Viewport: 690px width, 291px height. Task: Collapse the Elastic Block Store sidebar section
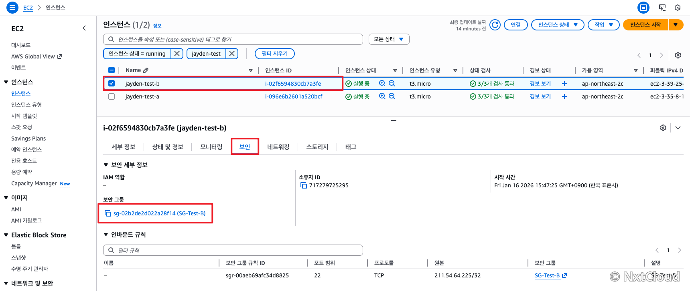point(6,235)
